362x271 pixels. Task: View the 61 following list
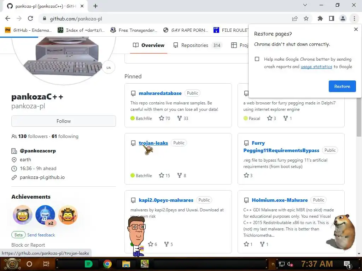65,136
